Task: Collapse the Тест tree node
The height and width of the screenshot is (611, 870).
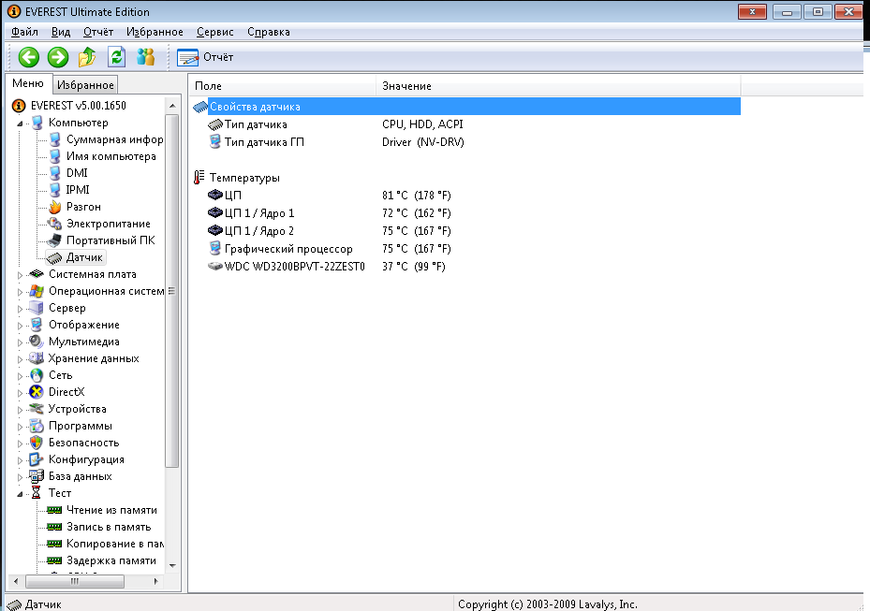Action: click(x=20, y=493)
